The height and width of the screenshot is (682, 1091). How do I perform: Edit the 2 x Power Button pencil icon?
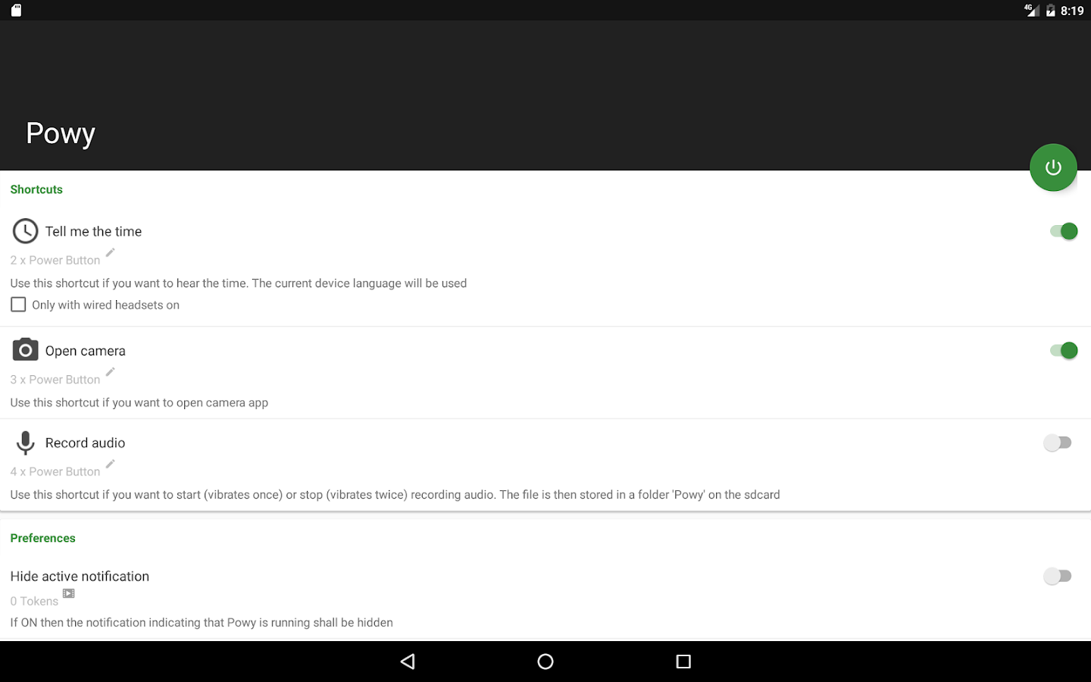[111, 252]
